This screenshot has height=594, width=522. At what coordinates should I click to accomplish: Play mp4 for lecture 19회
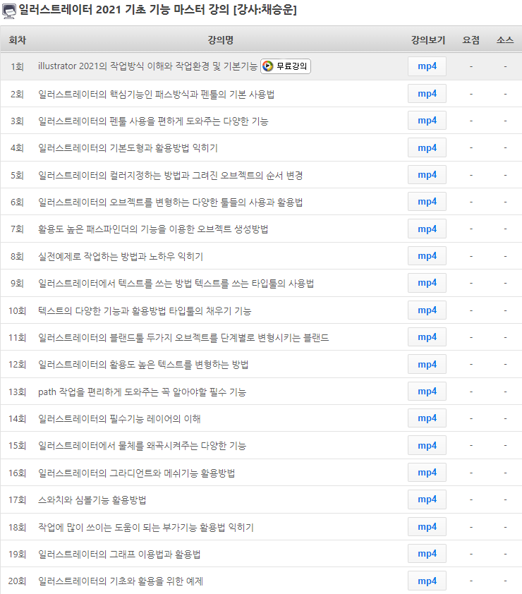[427, 554]
